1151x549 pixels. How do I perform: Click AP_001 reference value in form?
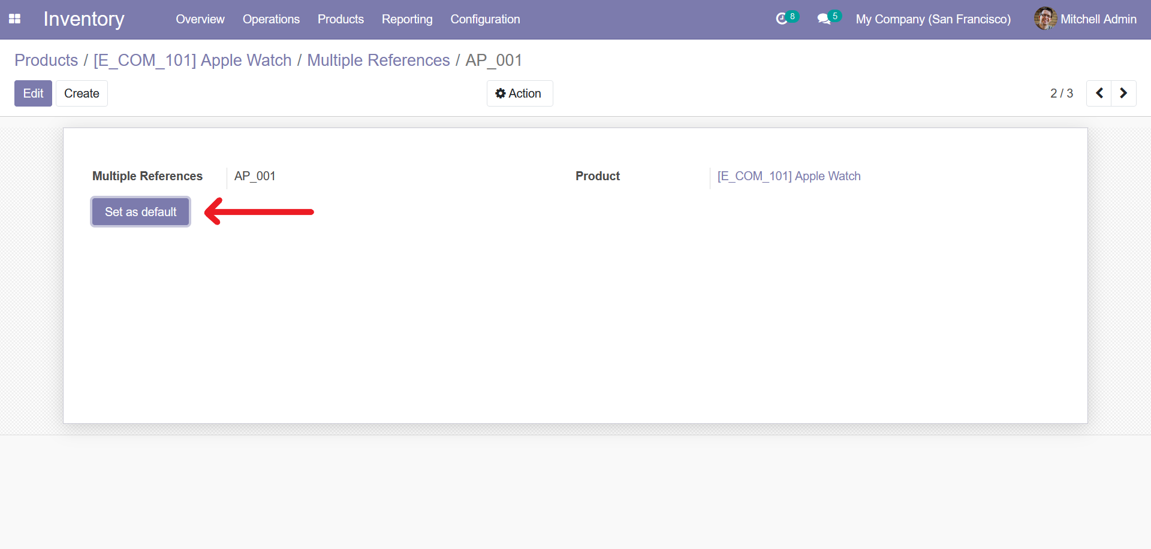255,176
